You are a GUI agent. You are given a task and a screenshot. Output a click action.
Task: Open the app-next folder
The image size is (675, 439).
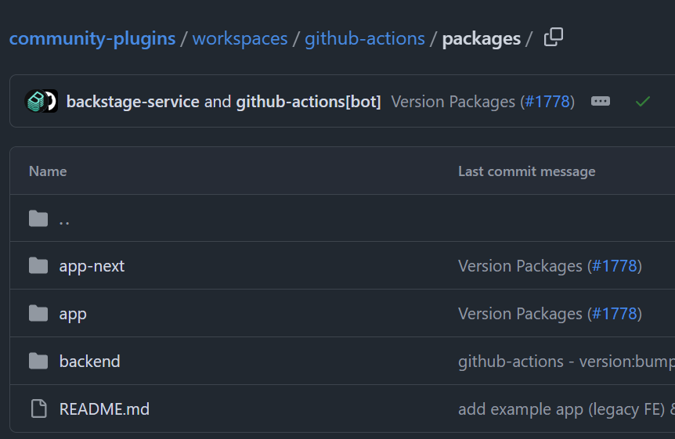[92, 266]
